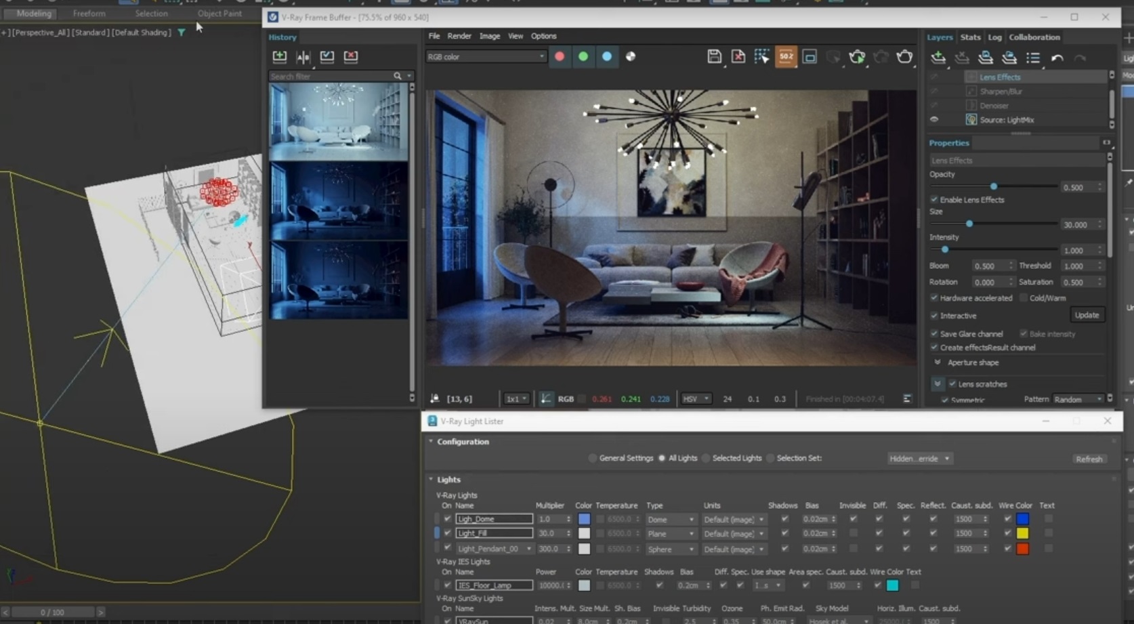
Task: Click the render teapot icon
Action: (x=904, y=57)
